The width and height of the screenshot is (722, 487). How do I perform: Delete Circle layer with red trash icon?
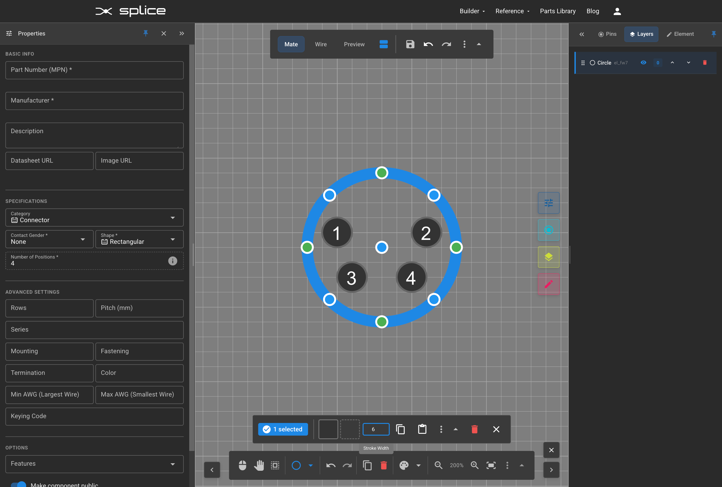point(705,63)
